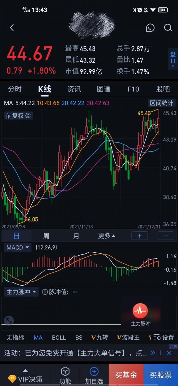
Task: Tap the Wi-Fi icon in status bar
Action: pyautogui.click(x=153, y=10)
